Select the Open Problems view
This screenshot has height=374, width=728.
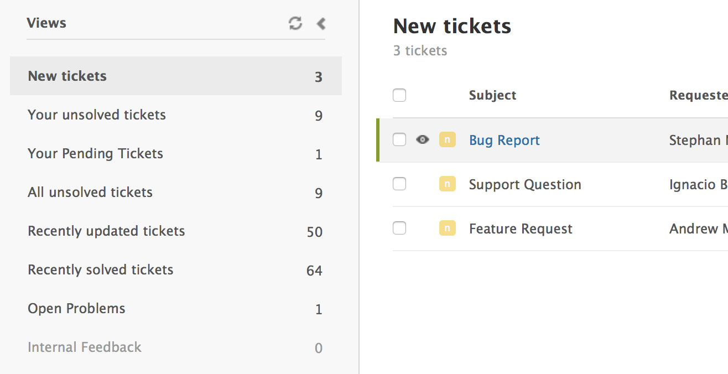[x=76, y=309]
